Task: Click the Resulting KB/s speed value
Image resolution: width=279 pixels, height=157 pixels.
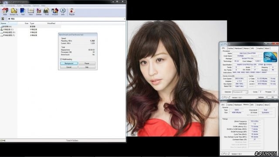Action: pos(92,41)
